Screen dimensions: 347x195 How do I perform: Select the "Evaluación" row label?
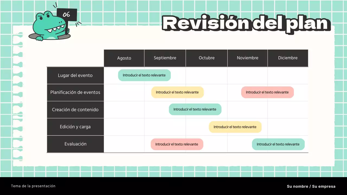tap(75, 144)
